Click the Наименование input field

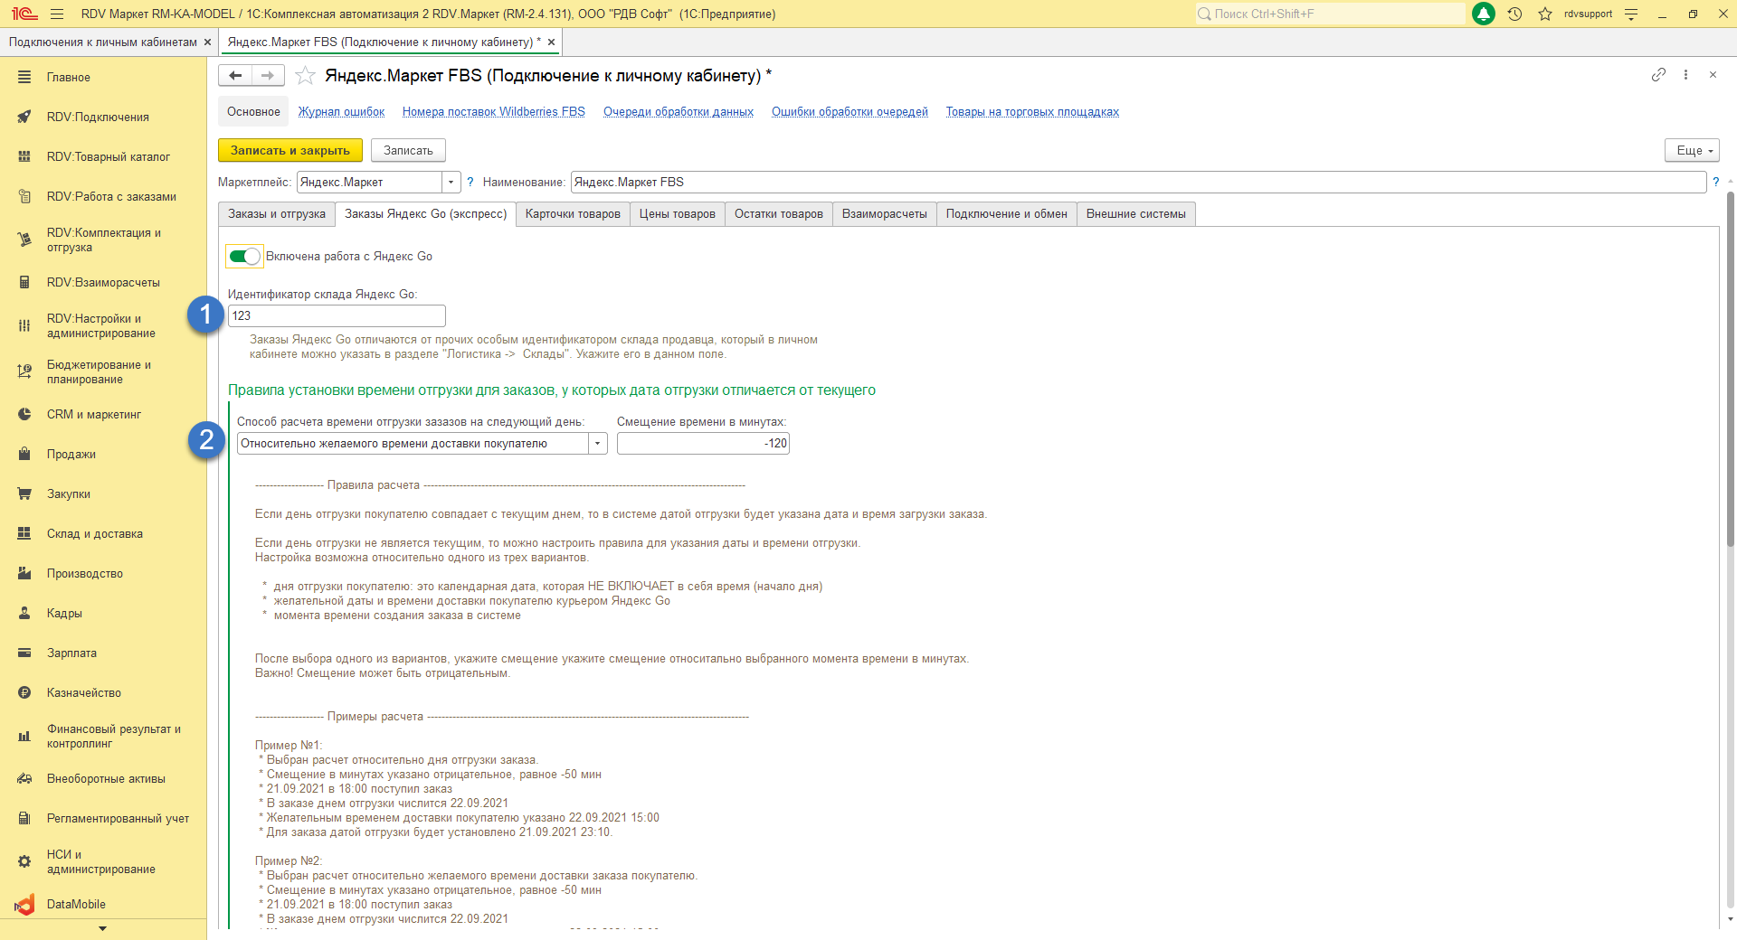pos(1138,183)
